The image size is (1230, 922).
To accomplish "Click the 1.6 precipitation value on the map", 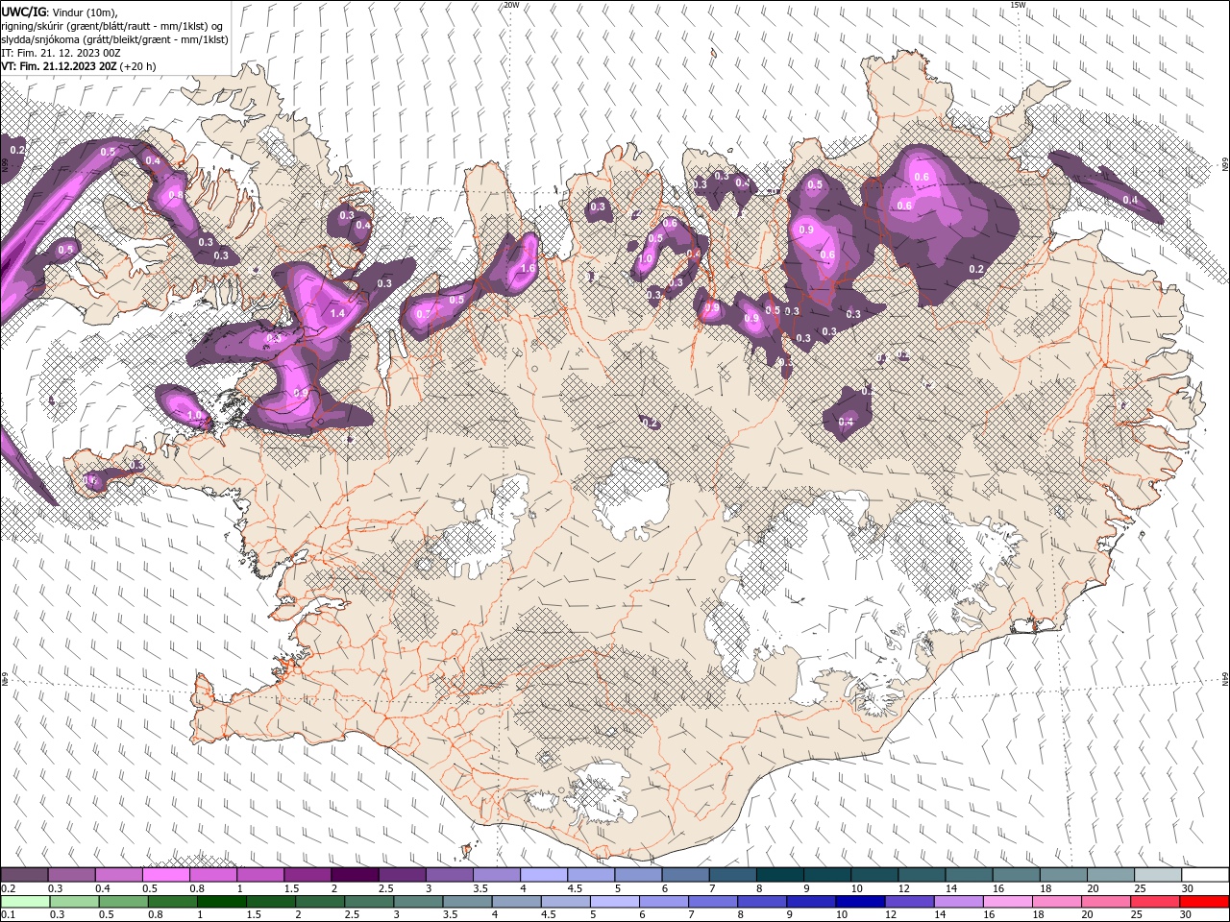I will (x=527, y=269).
